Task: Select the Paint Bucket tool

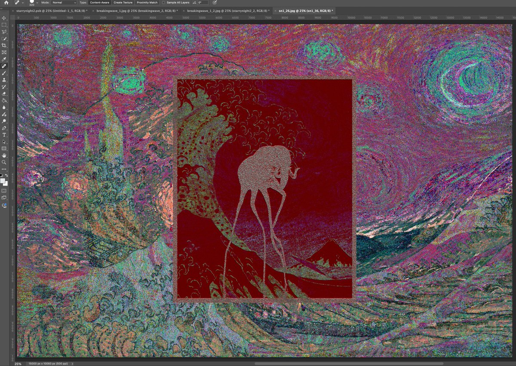Action: (x=4, y=101)
